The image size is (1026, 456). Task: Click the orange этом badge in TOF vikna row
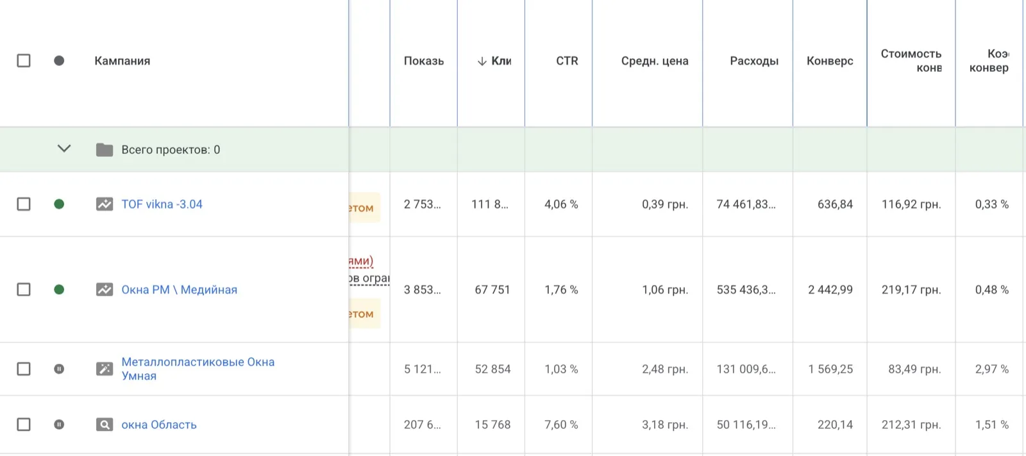(365, 208)
